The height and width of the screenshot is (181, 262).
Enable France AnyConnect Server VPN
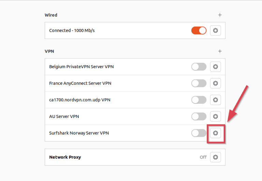point(199,83)
